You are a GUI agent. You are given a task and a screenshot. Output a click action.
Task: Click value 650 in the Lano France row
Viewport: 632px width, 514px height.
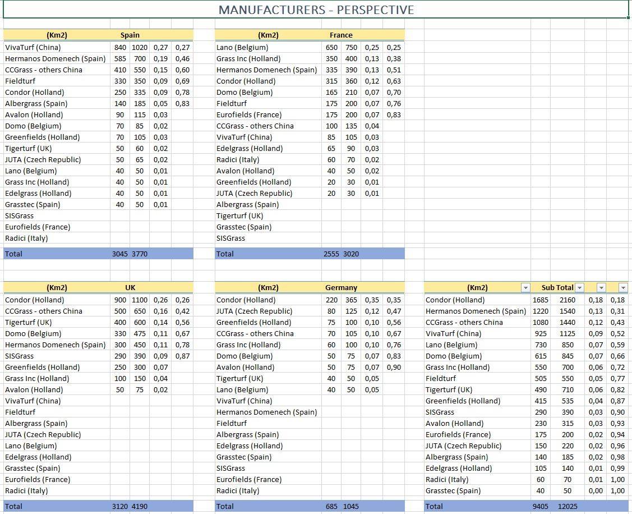(x=332, y=47)
